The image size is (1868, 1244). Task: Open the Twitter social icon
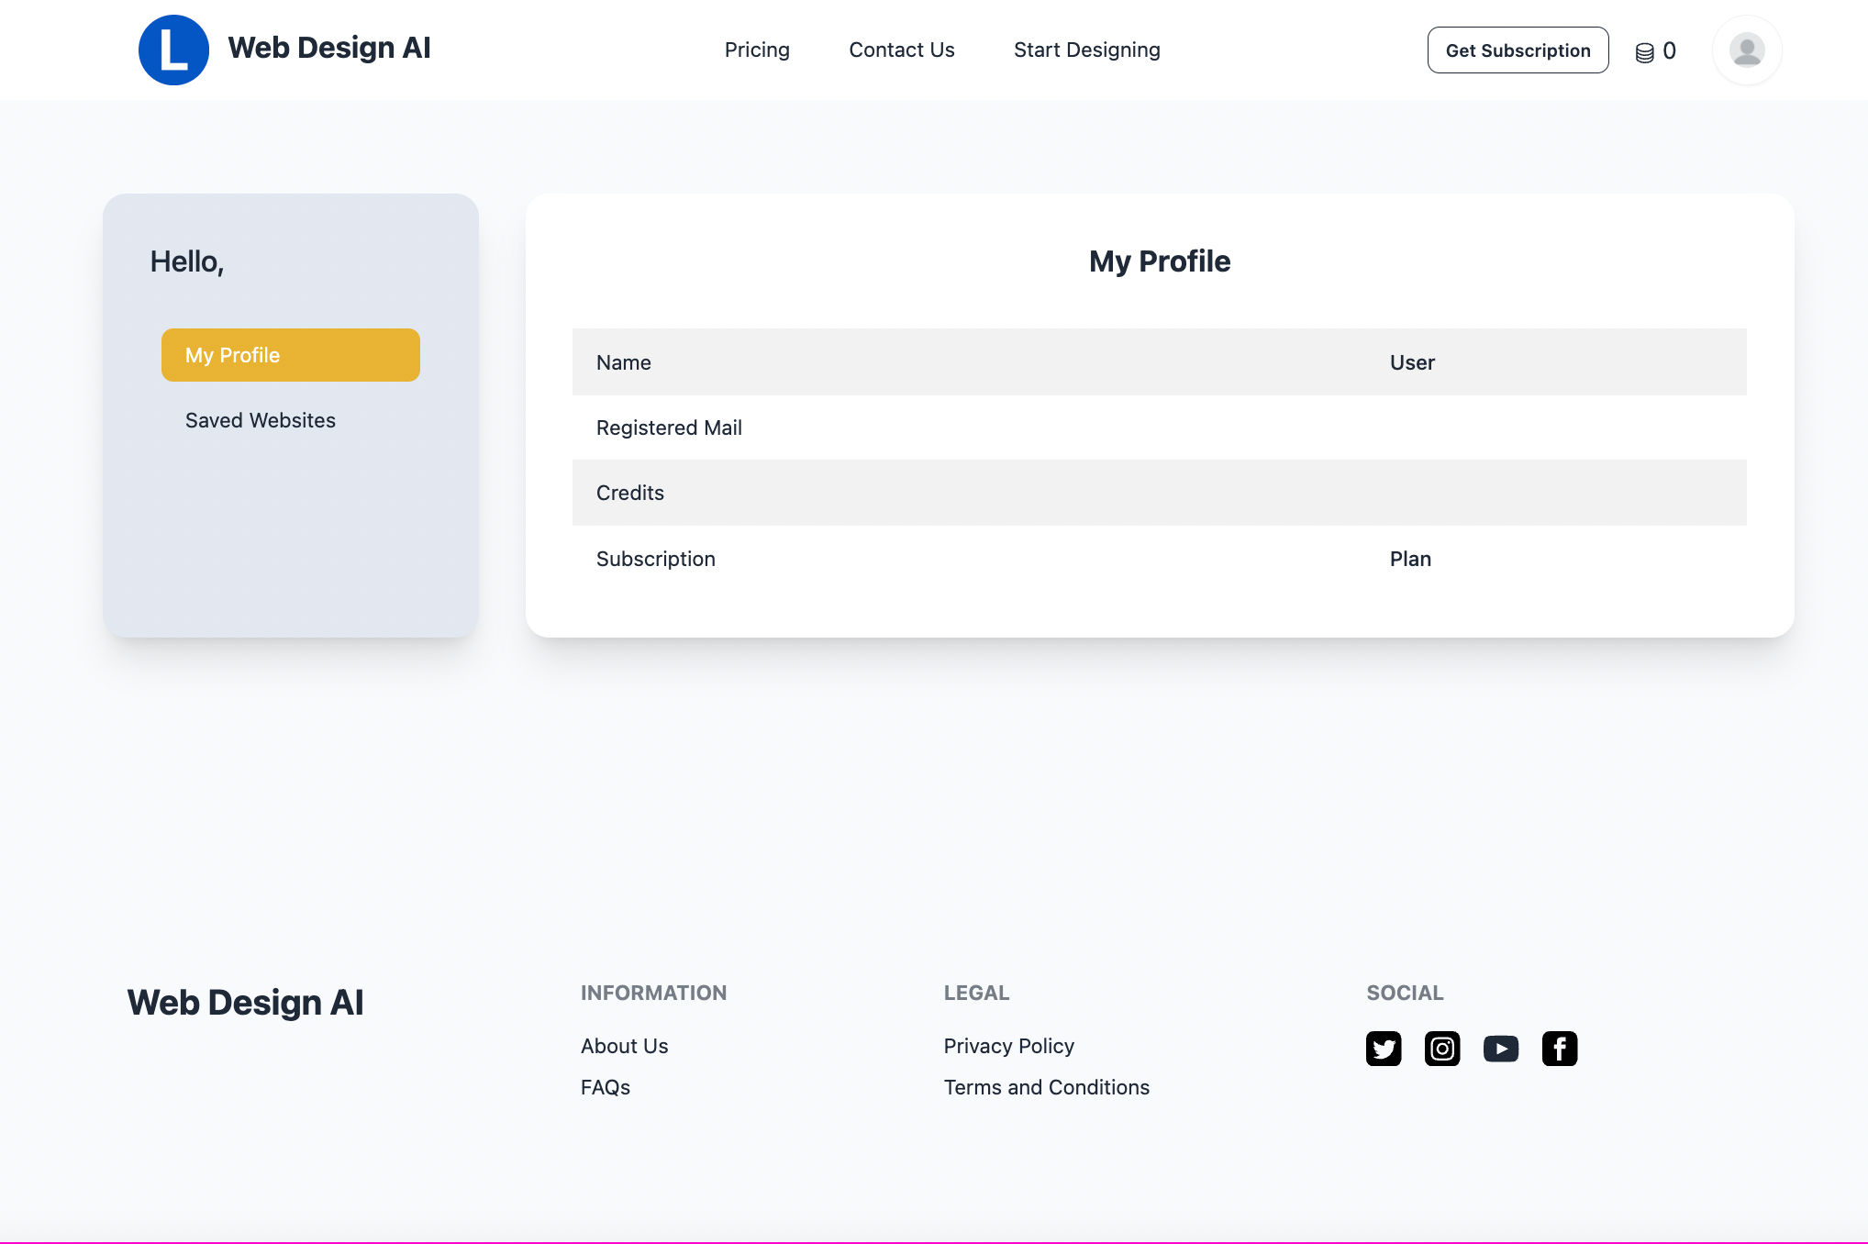[1384, 1048]
